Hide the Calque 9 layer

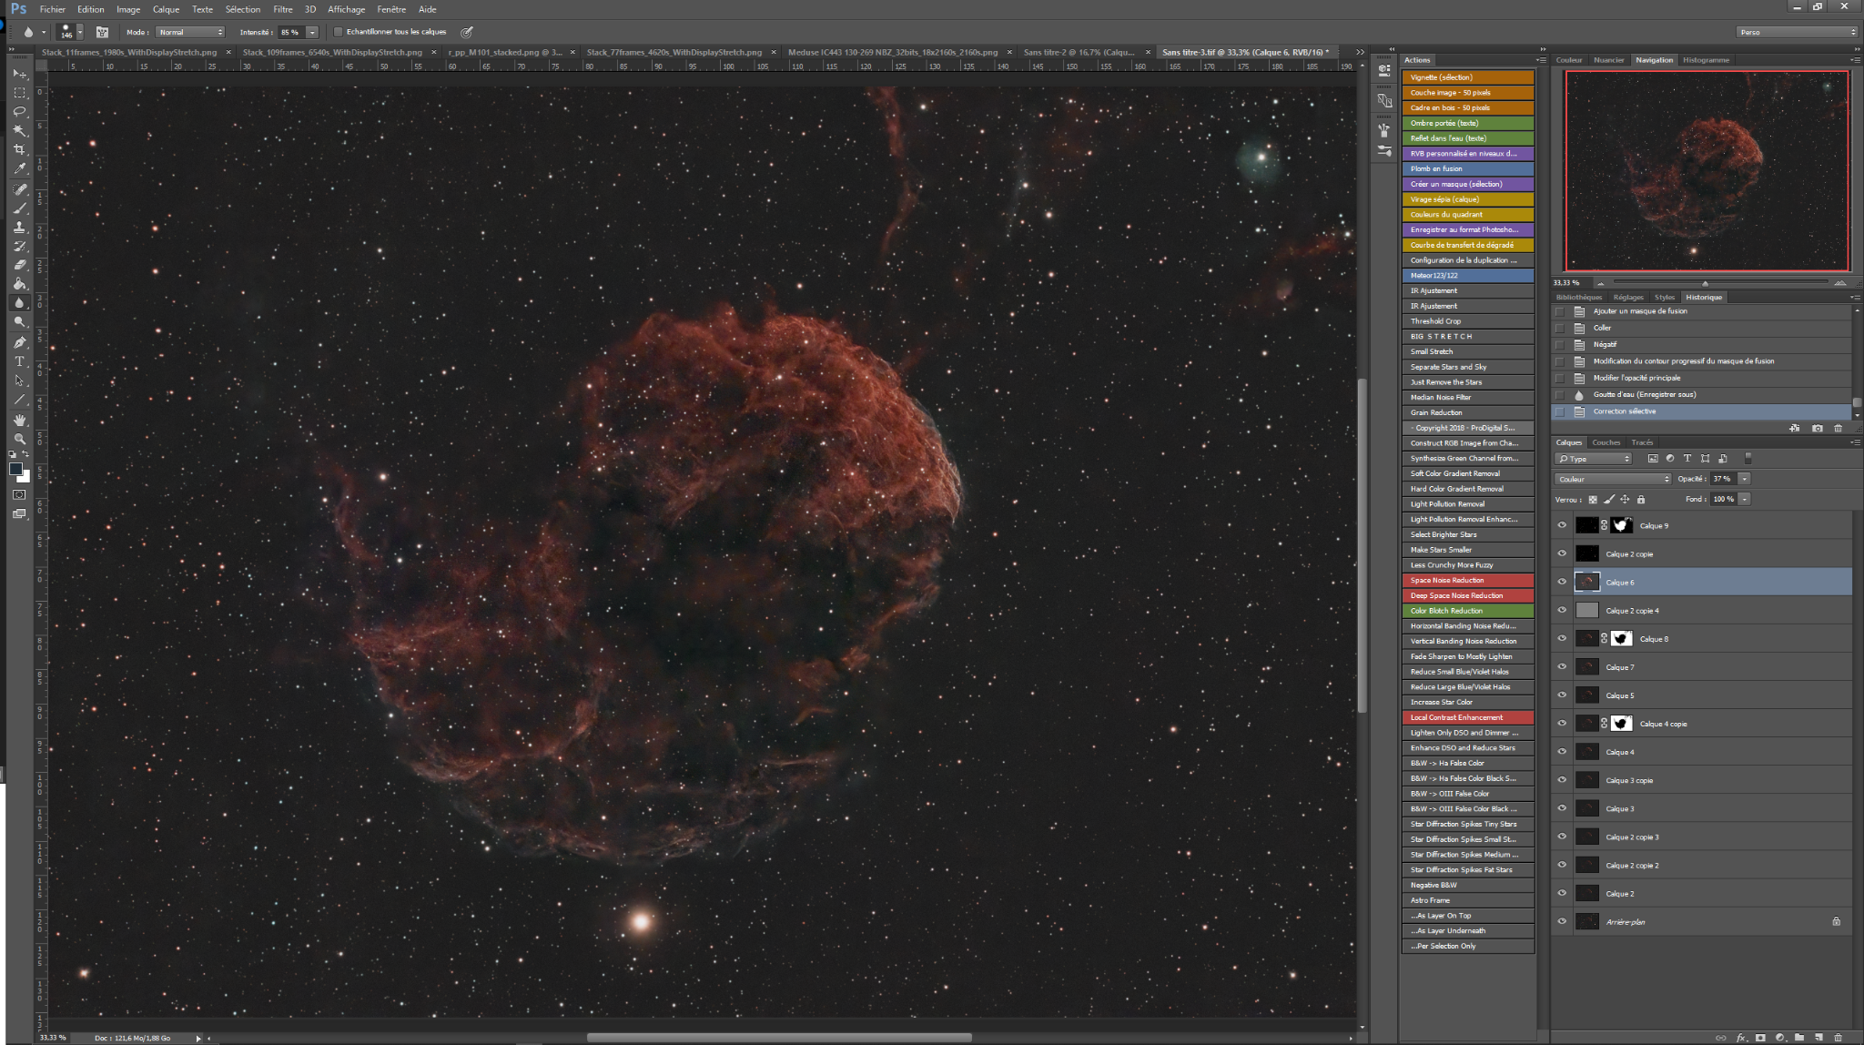(1562, 525)
